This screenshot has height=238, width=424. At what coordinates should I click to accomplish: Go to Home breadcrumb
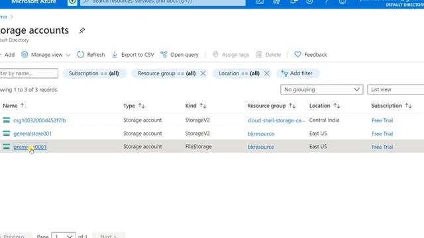[x=3, y=17]
